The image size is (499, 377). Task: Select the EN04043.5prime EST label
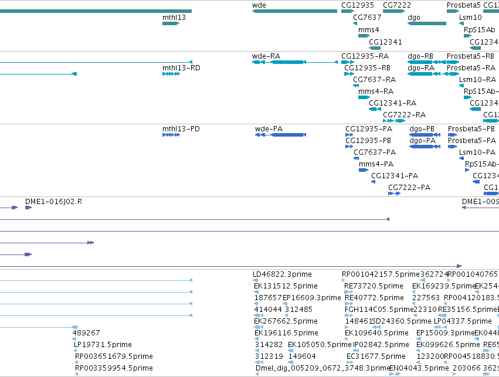point(419,368)
